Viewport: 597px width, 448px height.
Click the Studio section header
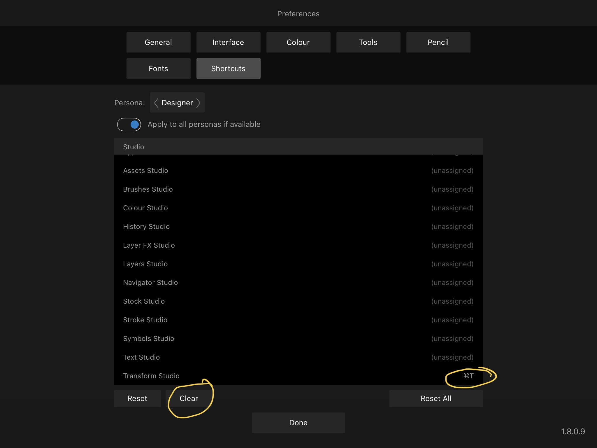coord(134,147)
